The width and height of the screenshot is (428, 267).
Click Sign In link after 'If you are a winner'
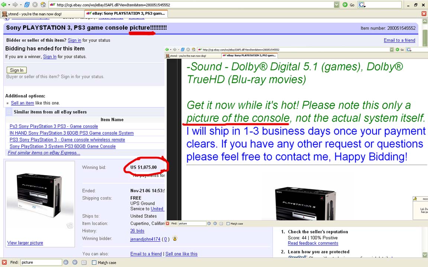(x=50, y=57)
